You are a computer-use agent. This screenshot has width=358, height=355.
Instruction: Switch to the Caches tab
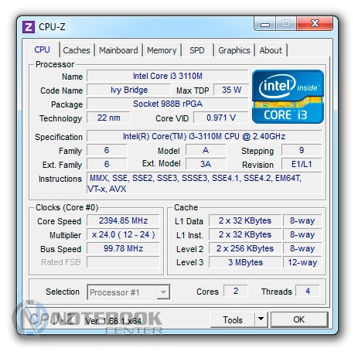tap(77, 50)
